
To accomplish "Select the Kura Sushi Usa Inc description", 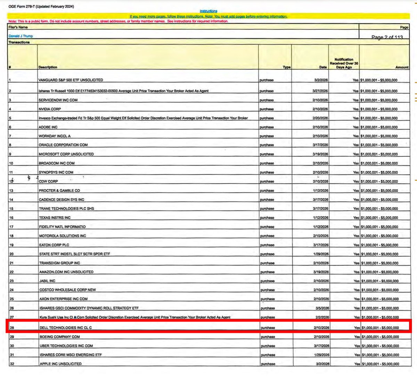I will 135,317.
